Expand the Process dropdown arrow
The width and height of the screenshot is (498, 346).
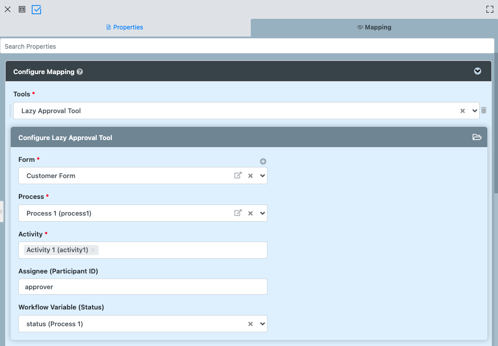pyautogui.click(x=262, y=213)
